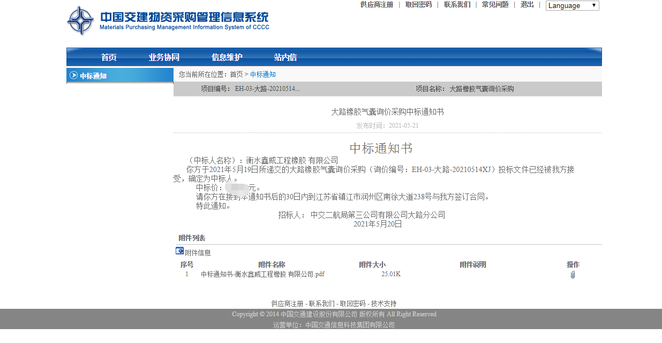Click 取回密码 in the top link bar
662x343 pixels.
click(x=417, y=4)
